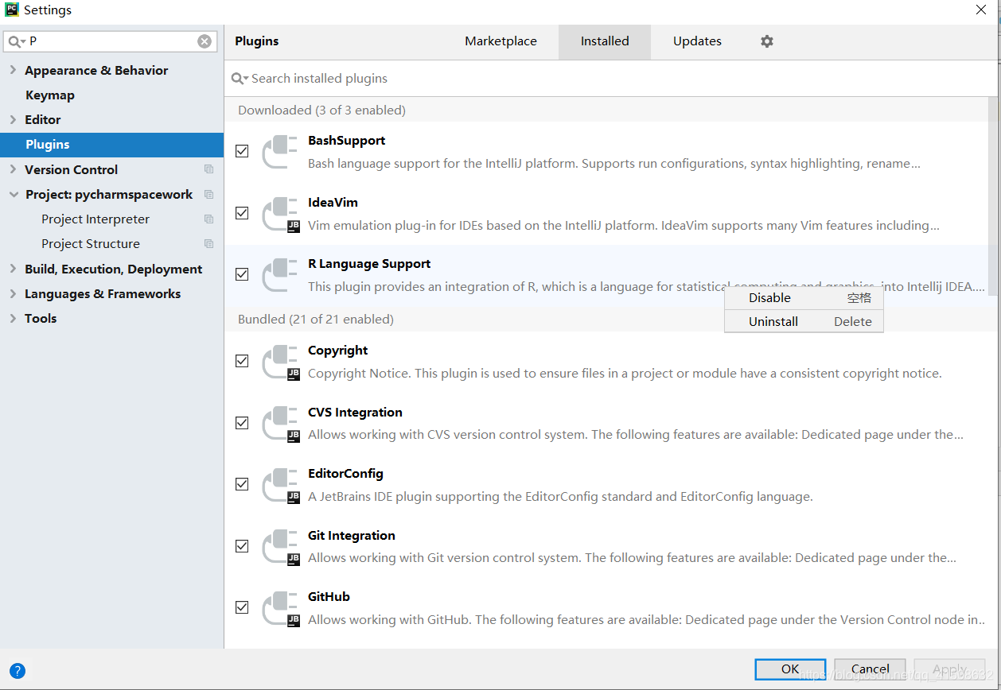The height and width of the screenshot is (690, 1001).
Task: Click the gear icon beside Updates tab
Action: pos(766,41)
